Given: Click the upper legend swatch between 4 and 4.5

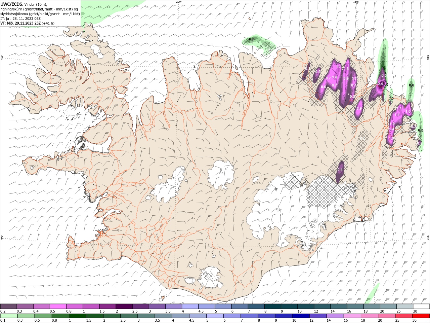Looking at the screenshot, I should coord(190,306).
